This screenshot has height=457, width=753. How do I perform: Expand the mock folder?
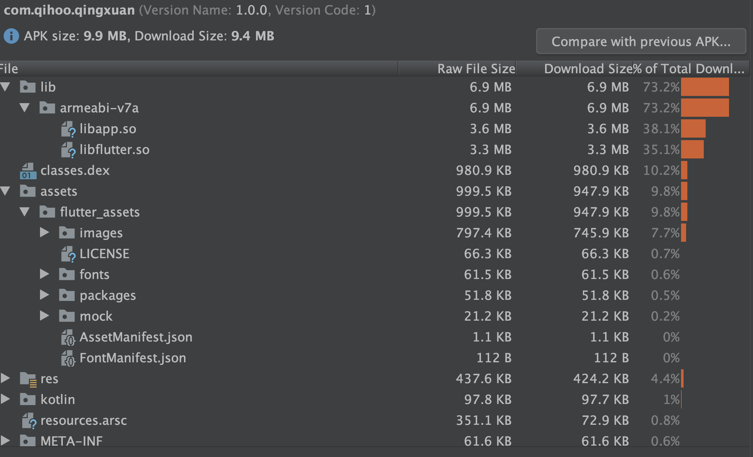(44, 316)
